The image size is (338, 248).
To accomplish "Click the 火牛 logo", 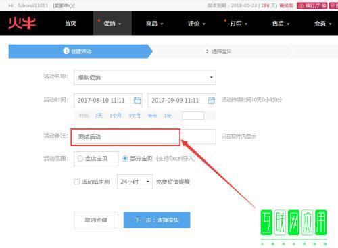I will (22, 23).
